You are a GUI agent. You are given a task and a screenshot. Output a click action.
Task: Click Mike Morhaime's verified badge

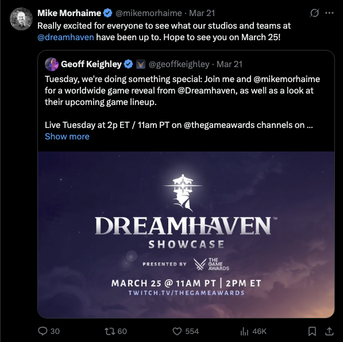107,13
